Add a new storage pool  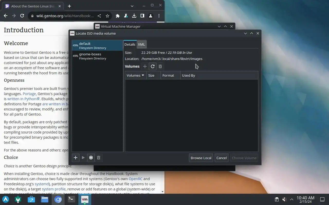[76, 158]
